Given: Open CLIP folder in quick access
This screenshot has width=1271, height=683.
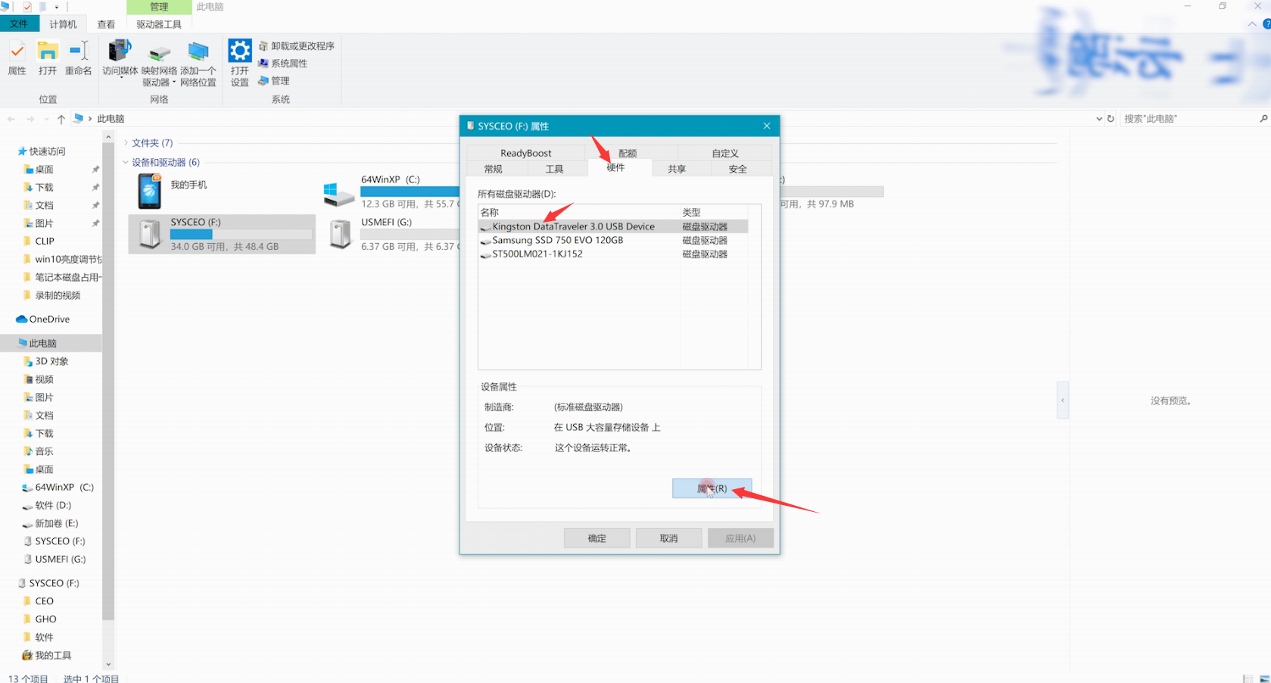Looking at the screenshot, I should click(45, 241).
